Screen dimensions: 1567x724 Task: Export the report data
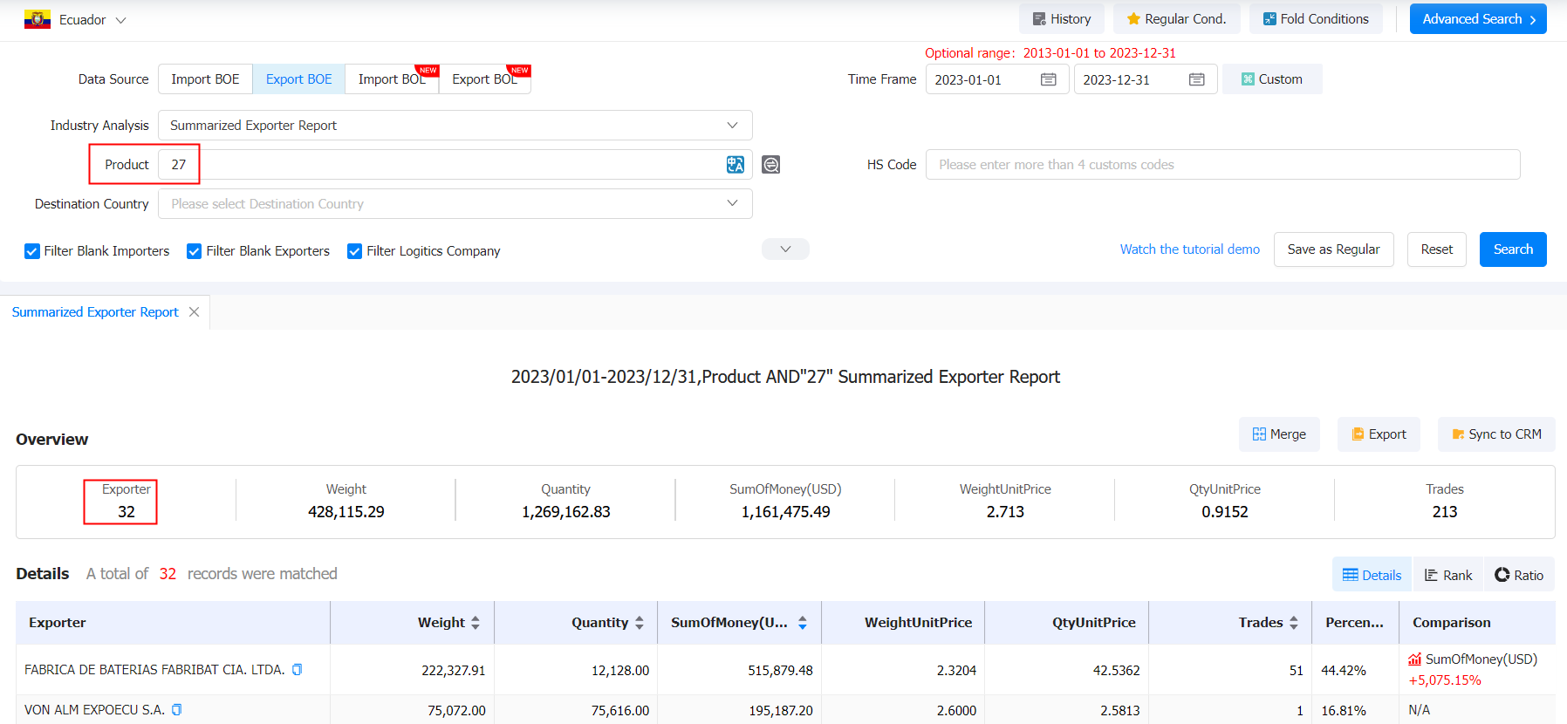click(x=1379, y=434)
